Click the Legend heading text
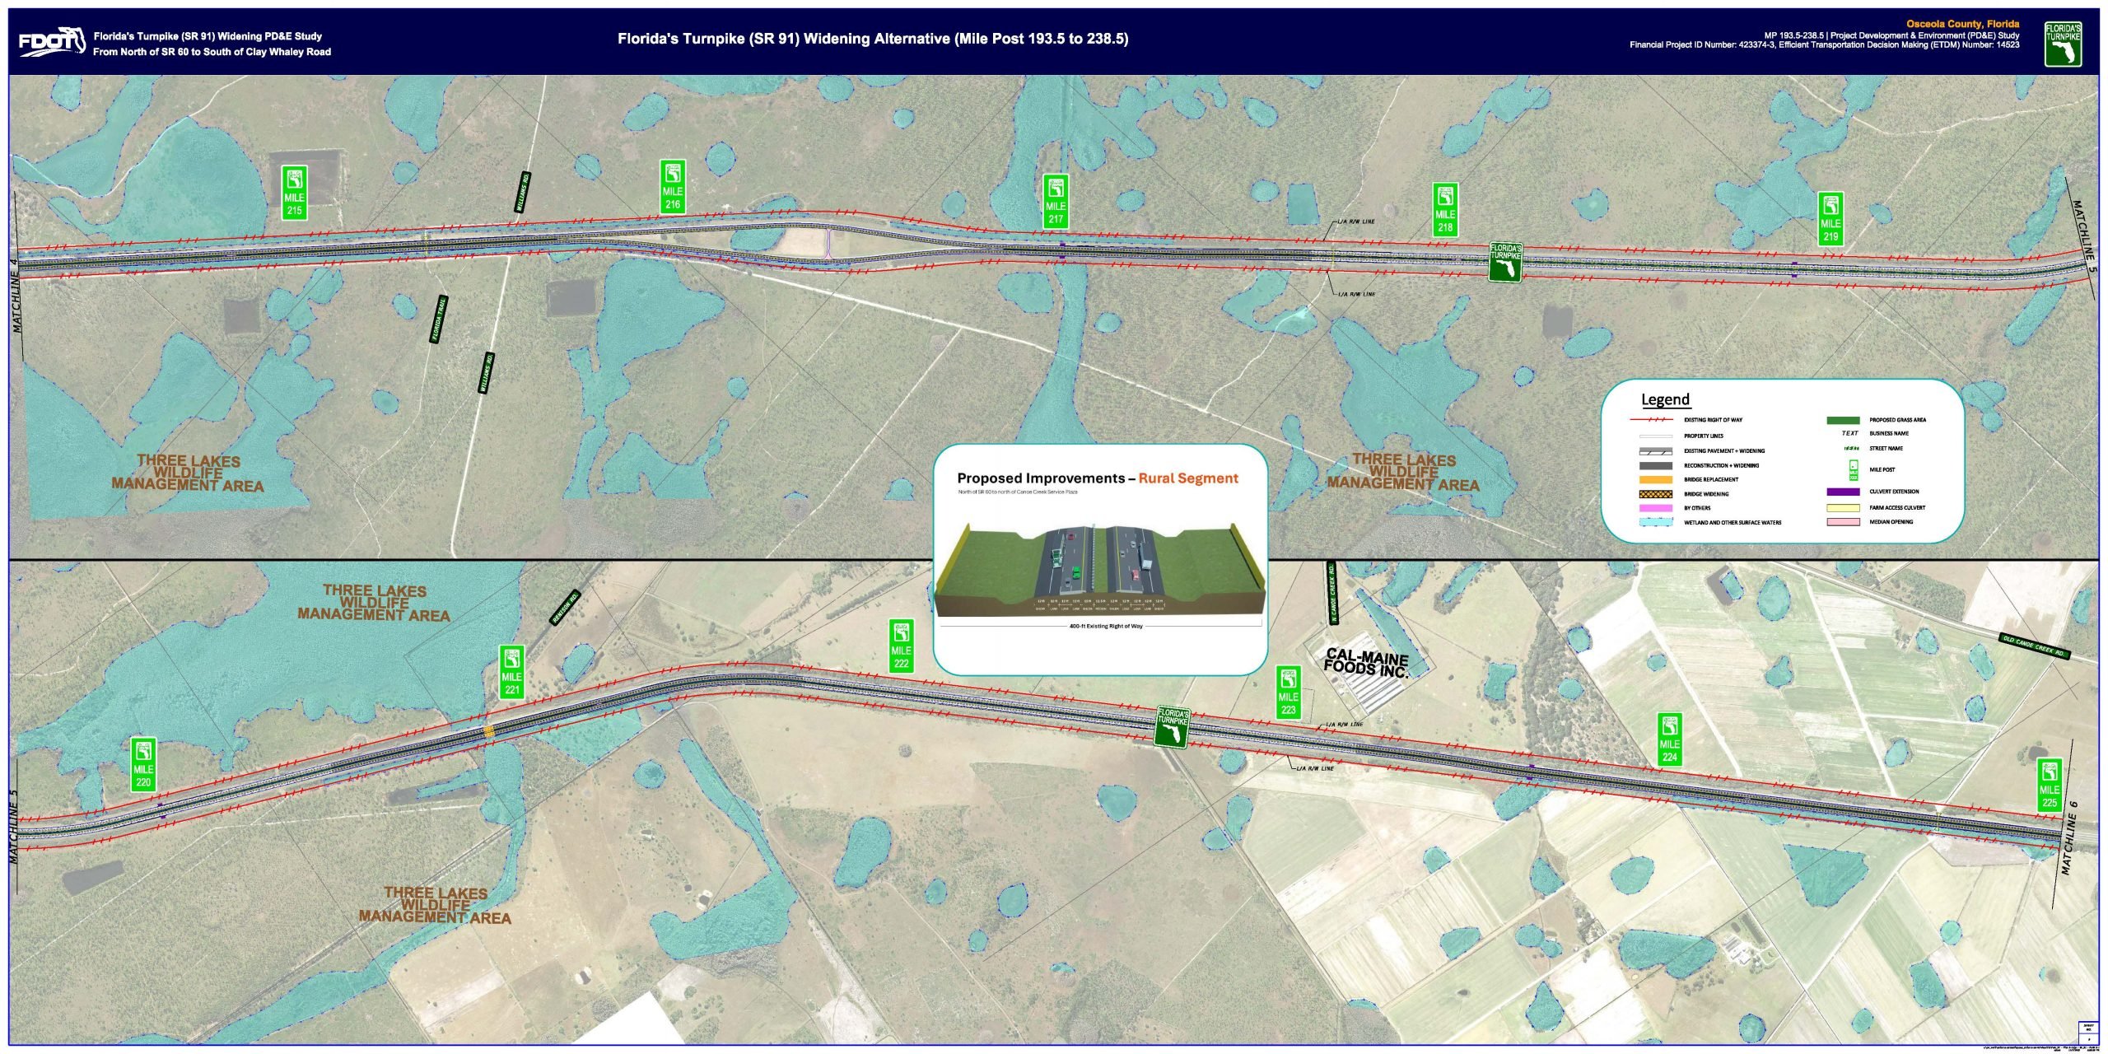The height and width of the screenshot is (1054, 2108). (x=1665, y=399)
